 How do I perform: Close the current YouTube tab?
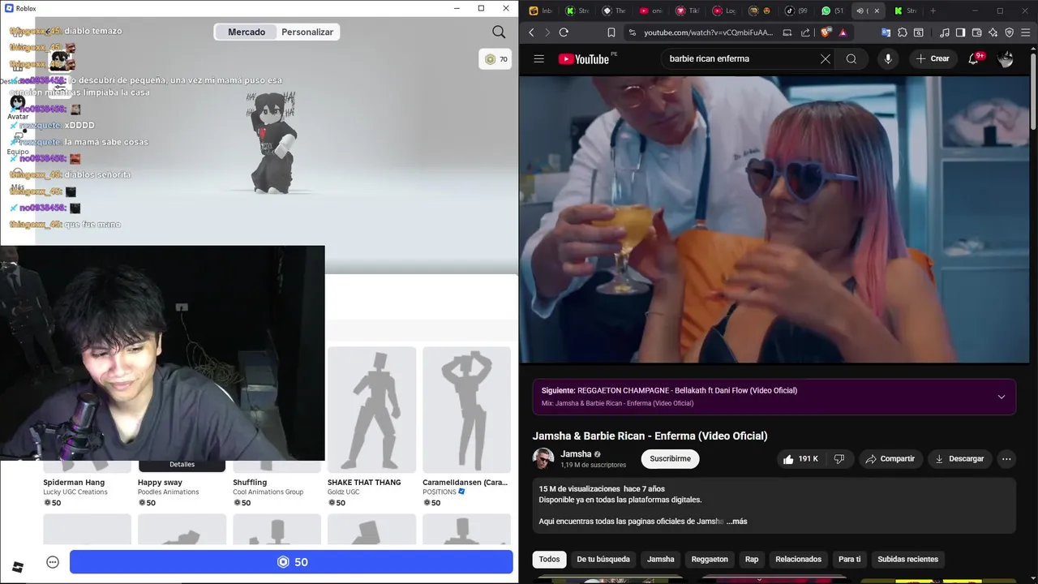point(876,11)
